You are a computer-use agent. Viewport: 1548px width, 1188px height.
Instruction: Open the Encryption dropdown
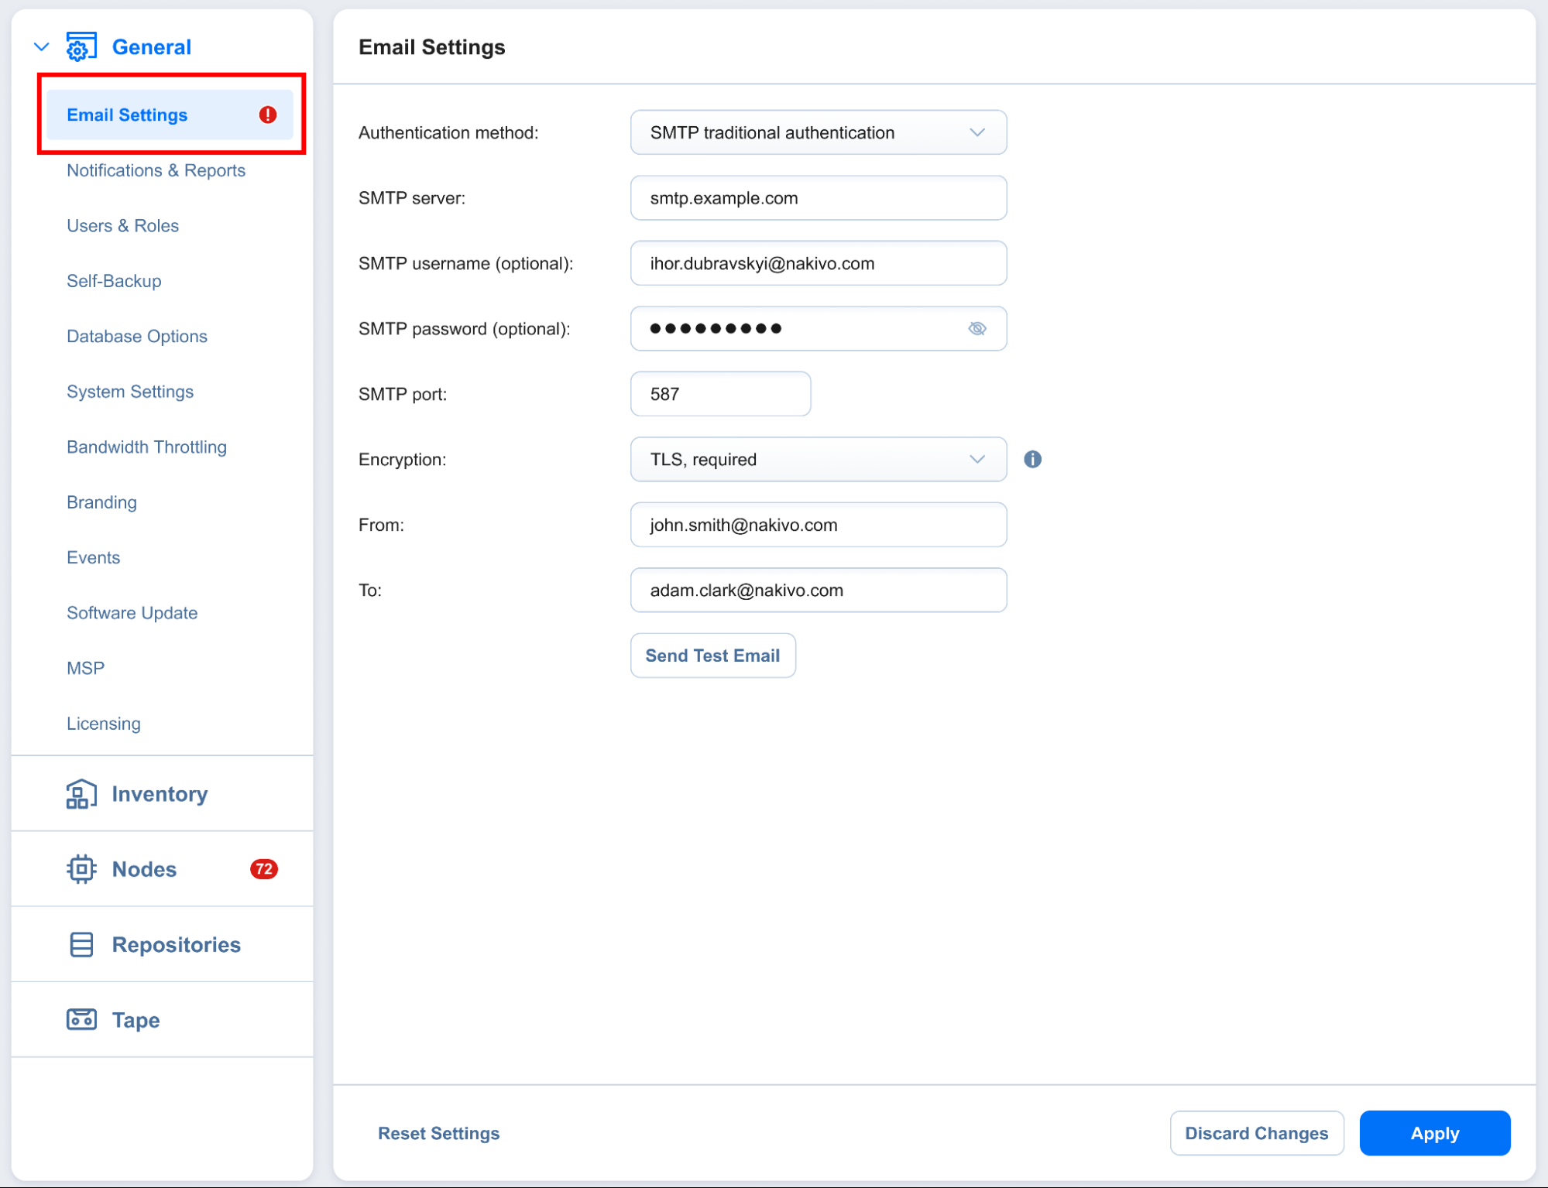[818, 460]
